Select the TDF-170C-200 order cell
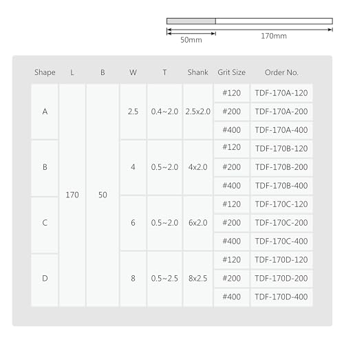Image resolution: width=344 pixels, height=344 pixels. click(x=281, y=223)
